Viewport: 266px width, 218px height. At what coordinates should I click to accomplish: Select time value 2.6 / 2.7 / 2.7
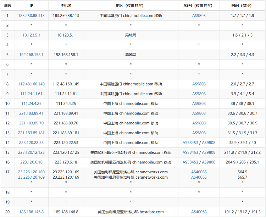[243, 84]
